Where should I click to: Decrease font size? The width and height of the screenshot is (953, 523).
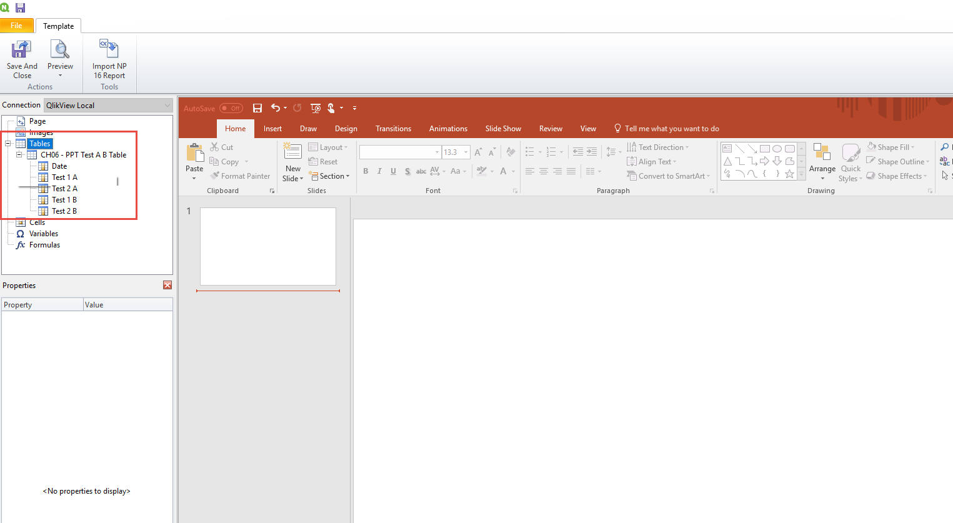click(x=492, y=152)
